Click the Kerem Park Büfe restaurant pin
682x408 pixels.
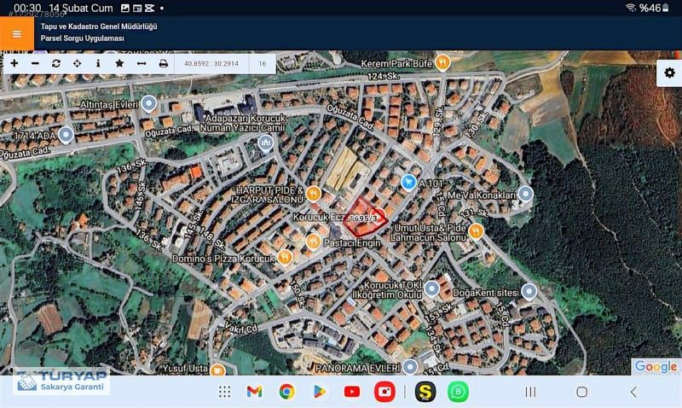click(442, 63)
